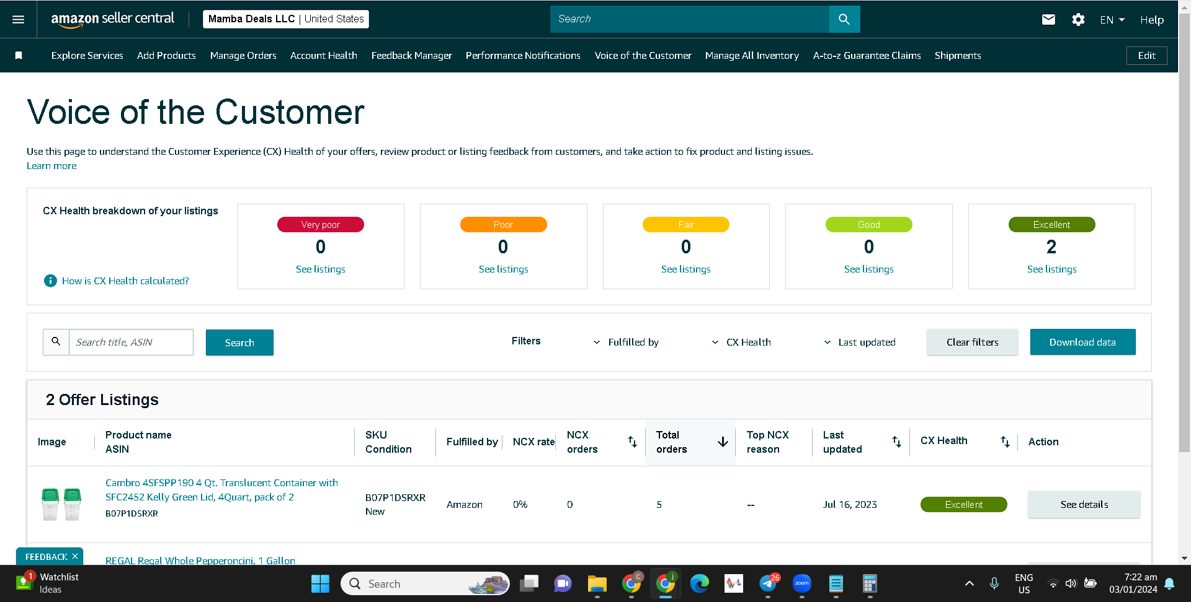Expand the Fulfilled by filter dropdown
The width and height of the screenshot is (1191, 602).
[x=627, y=342]
